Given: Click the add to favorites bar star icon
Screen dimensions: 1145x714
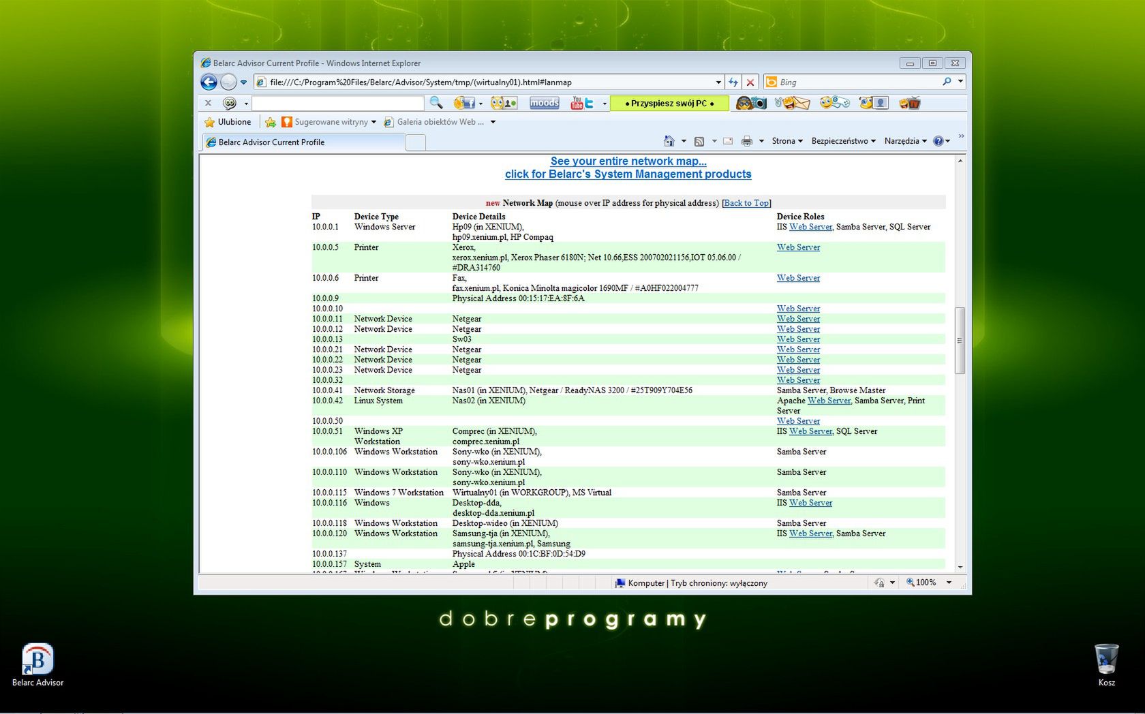Looking at the screenshot, I should (271, 122).
